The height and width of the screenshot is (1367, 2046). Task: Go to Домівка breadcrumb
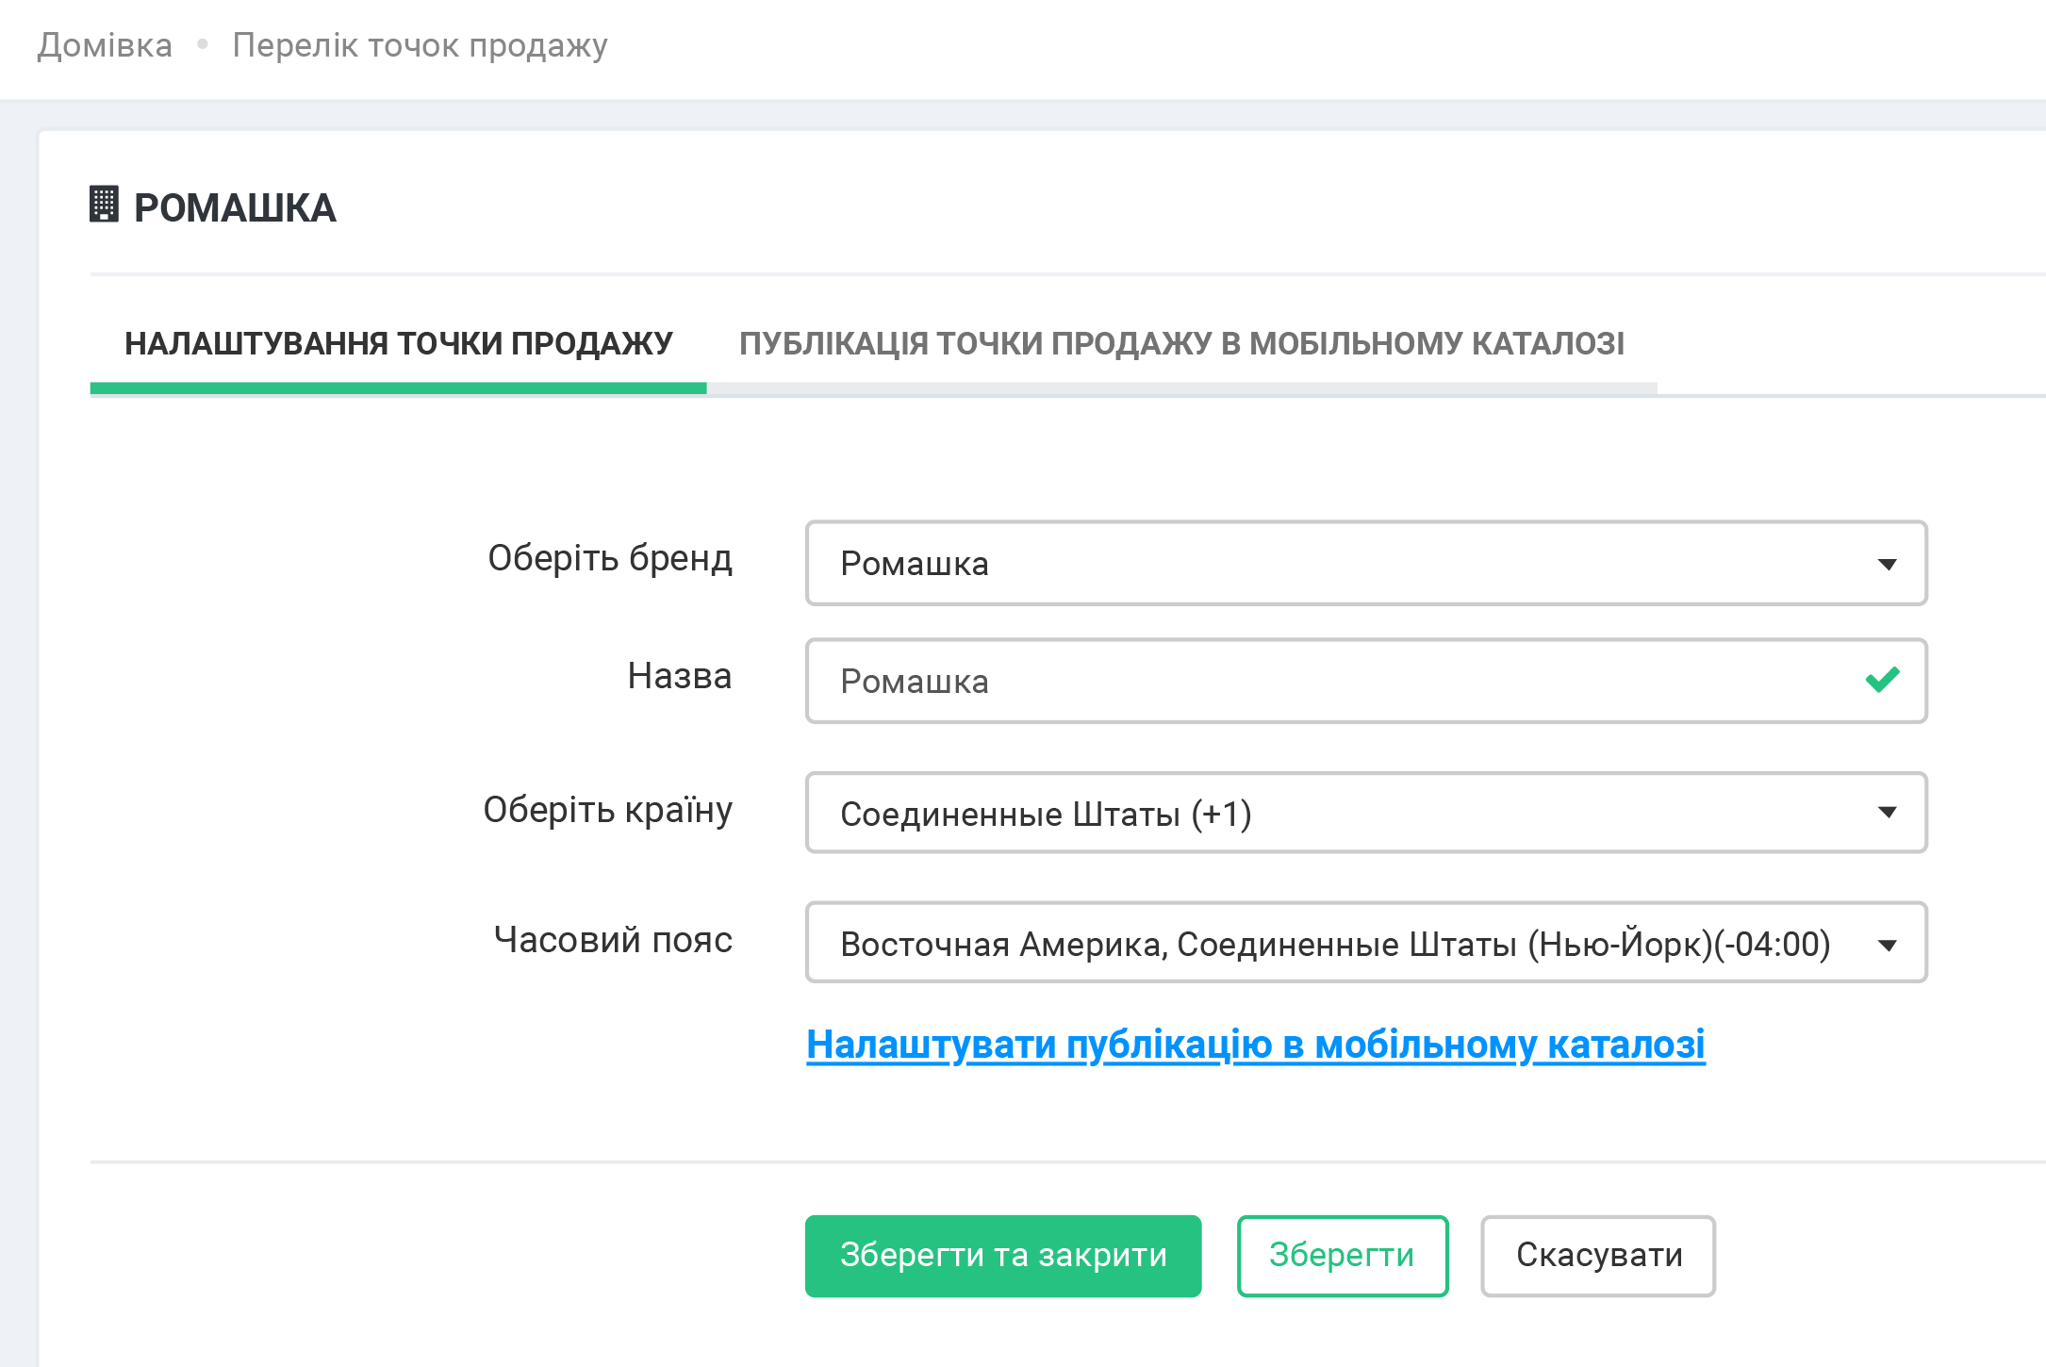(x=105, y=45)
